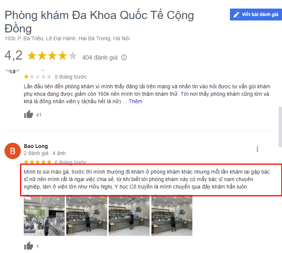Viewport: 282px width, 253px height.
Task: Expand the review with the "Thêm" link
Action: (x=135, y=101)
